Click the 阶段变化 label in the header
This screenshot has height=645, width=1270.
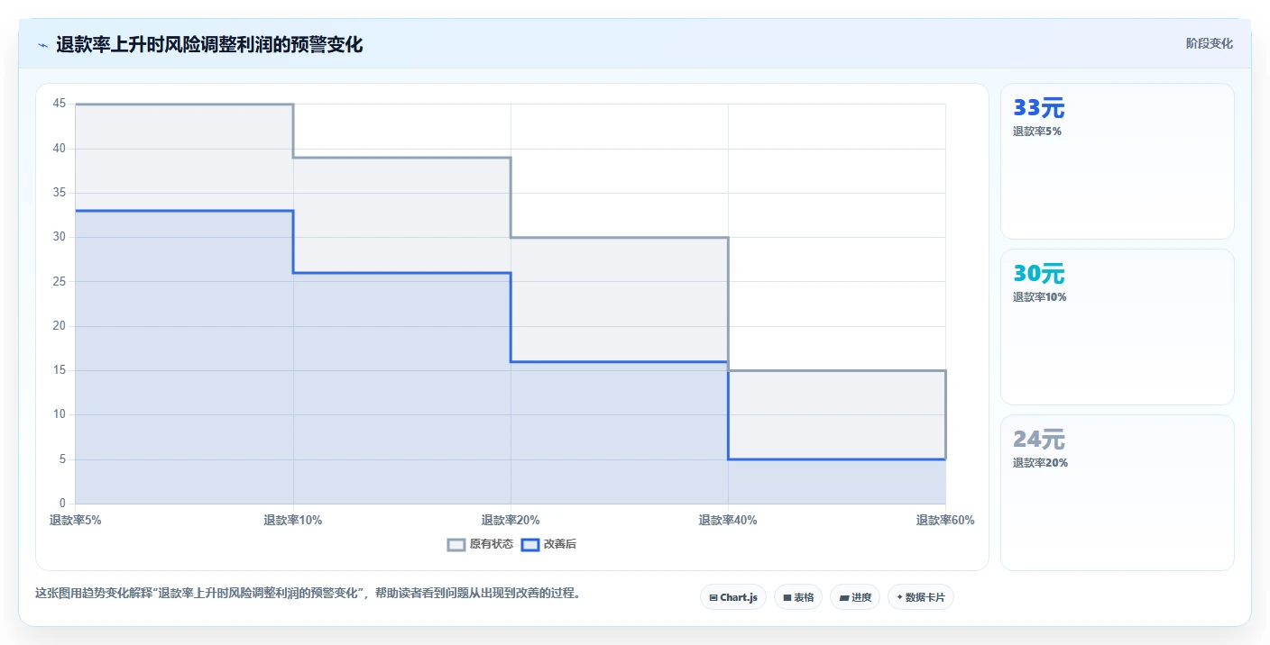1209,43
